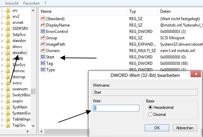Click the data cell 'SCSI Miniport'
The image size is (203, 137).
(172, 38)
